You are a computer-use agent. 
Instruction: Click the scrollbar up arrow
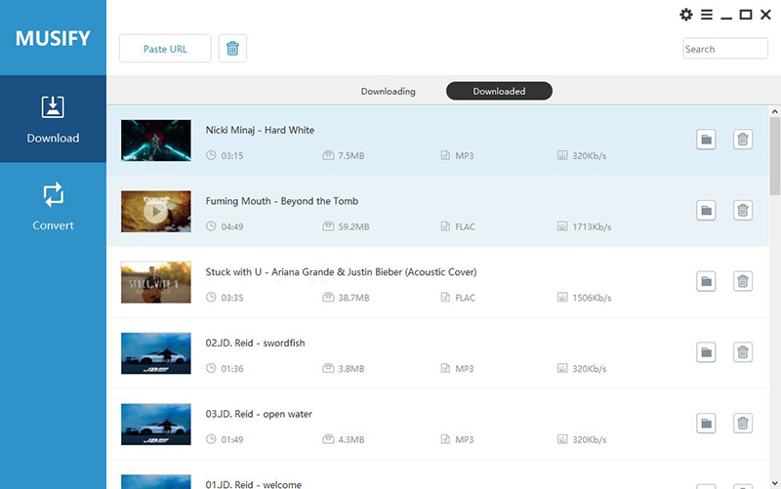tap(774, 111)
